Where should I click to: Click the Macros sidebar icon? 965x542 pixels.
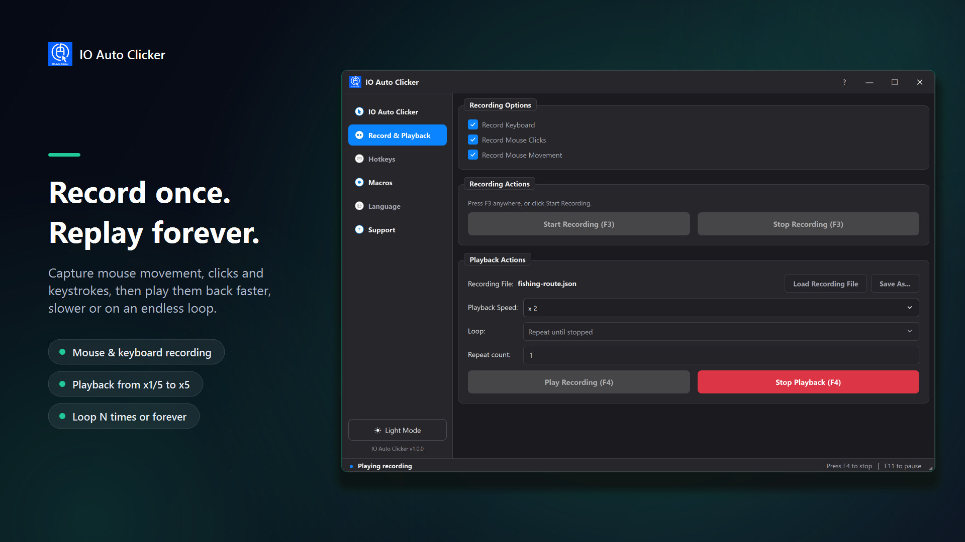pos(359,182)
